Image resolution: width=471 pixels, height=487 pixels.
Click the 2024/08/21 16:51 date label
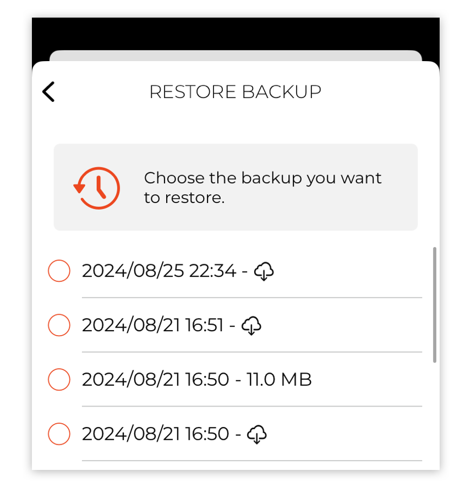pos(152,325)
